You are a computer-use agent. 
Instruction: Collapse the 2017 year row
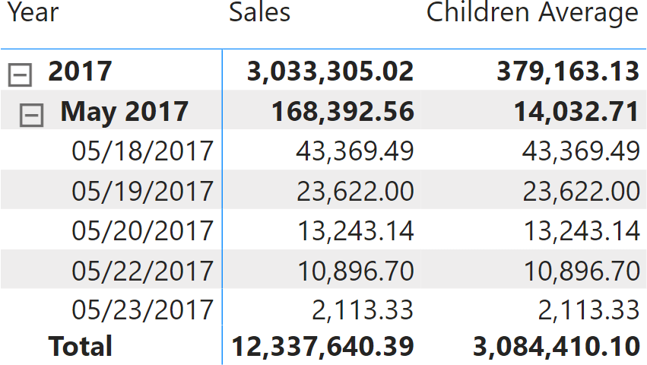tap(20, 74)
